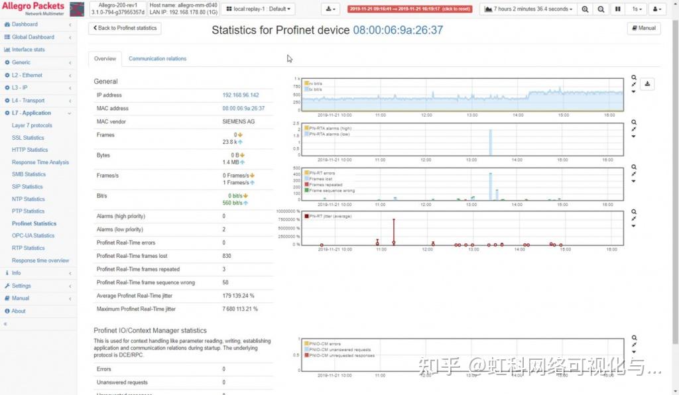
Task: Open Dashboard in the sidebar
Action: point(25,25)
